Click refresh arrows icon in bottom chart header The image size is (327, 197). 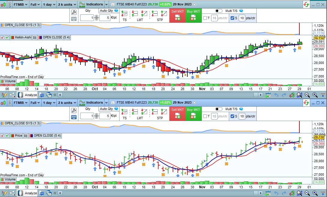pos(306,103)
